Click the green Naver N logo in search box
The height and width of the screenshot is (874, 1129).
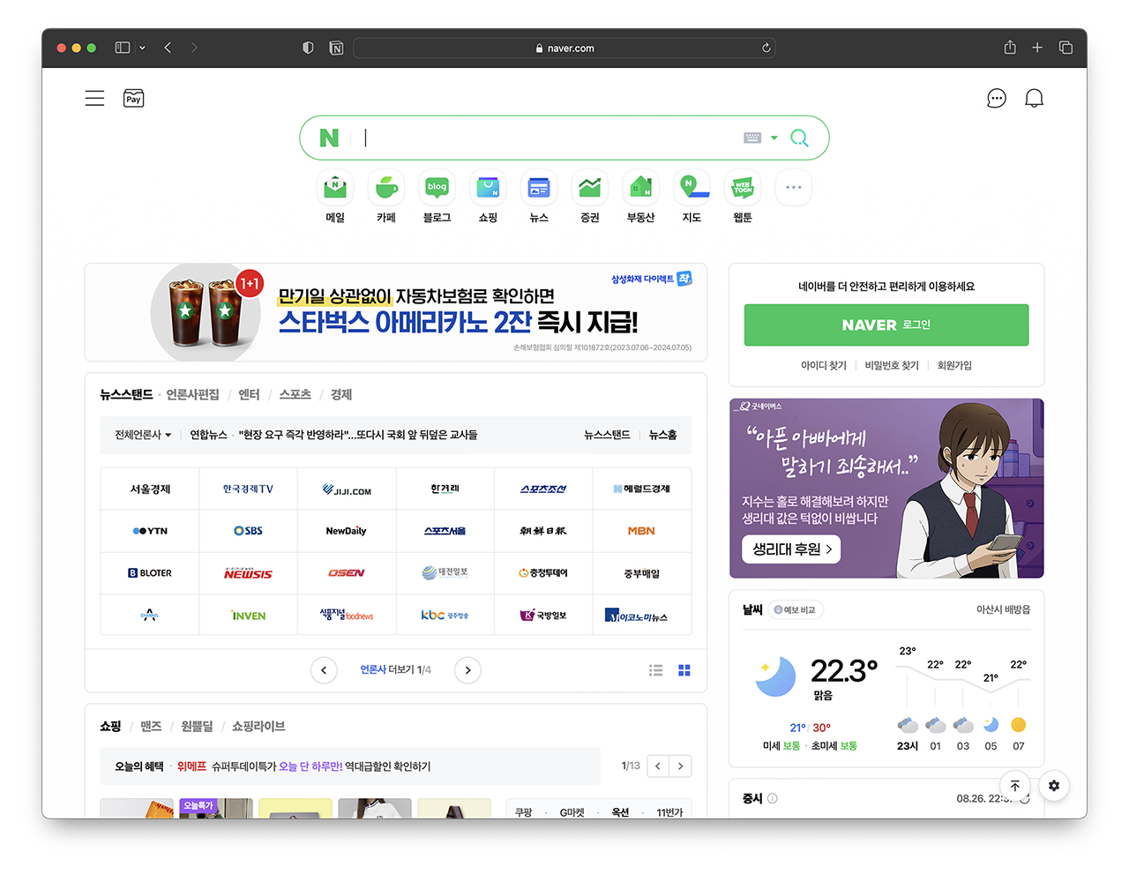click(329, 138)
